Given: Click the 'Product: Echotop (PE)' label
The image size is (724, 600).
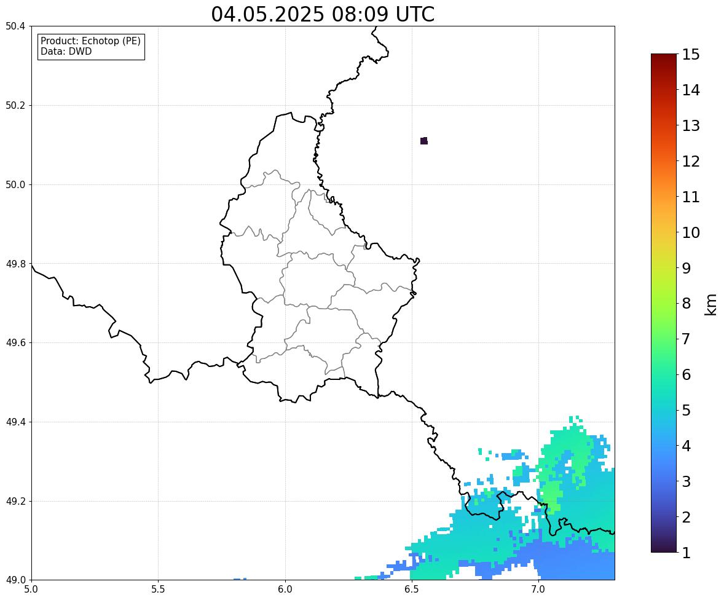Looking at the screenshot, I should [x=90, y=41].
